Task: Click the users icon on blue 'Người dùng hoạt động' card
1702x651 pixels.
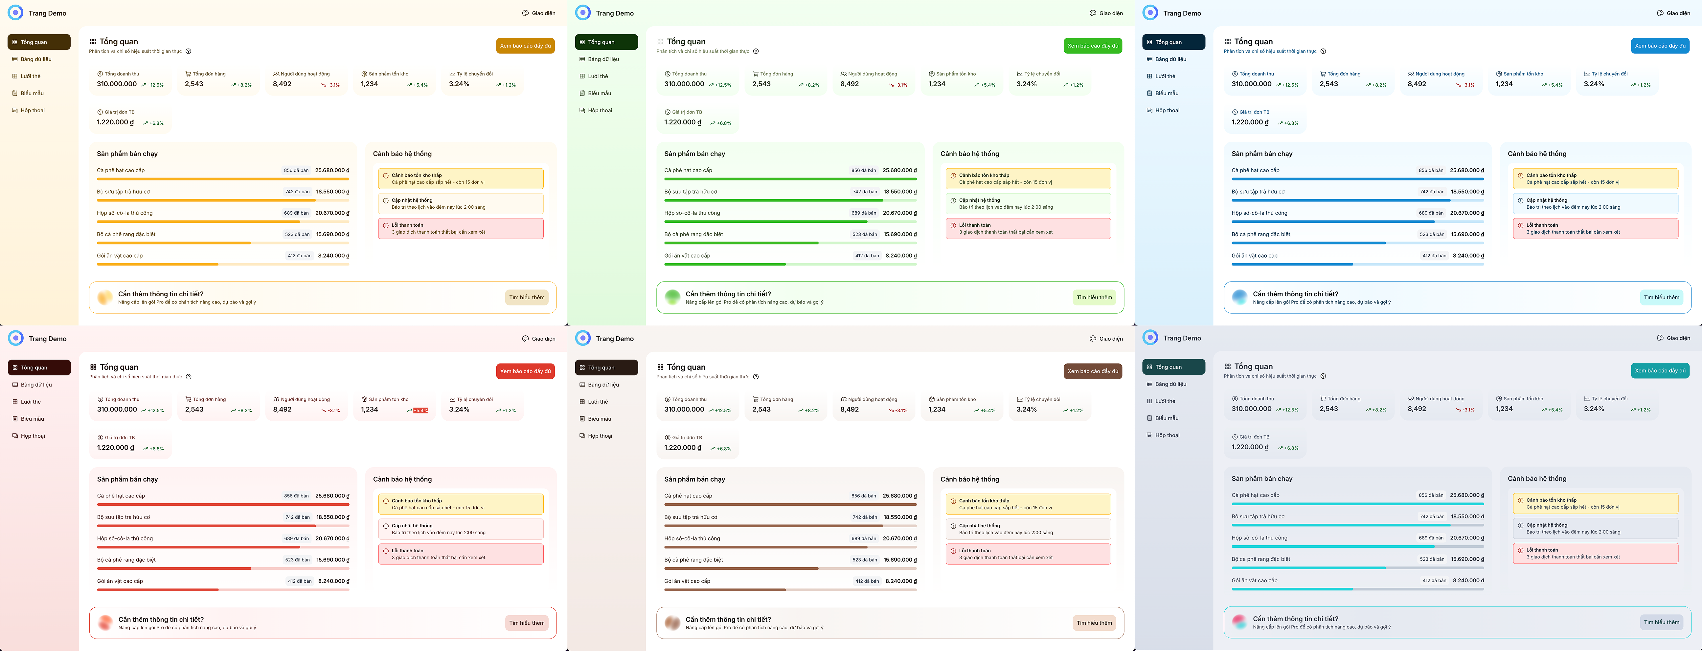Action: point(1411,74)
